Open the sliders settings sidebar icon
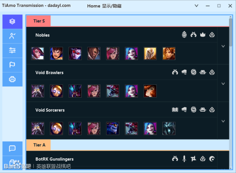This screenshot has width=236, height=173. [12, 50]
